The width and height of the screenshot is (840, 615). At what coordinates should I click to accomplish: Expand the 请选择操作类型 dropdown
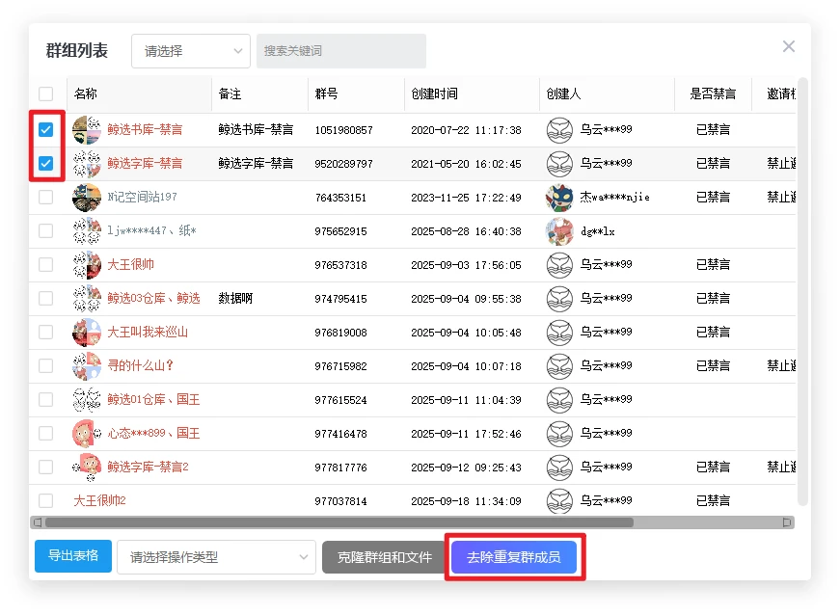point(216,557)
